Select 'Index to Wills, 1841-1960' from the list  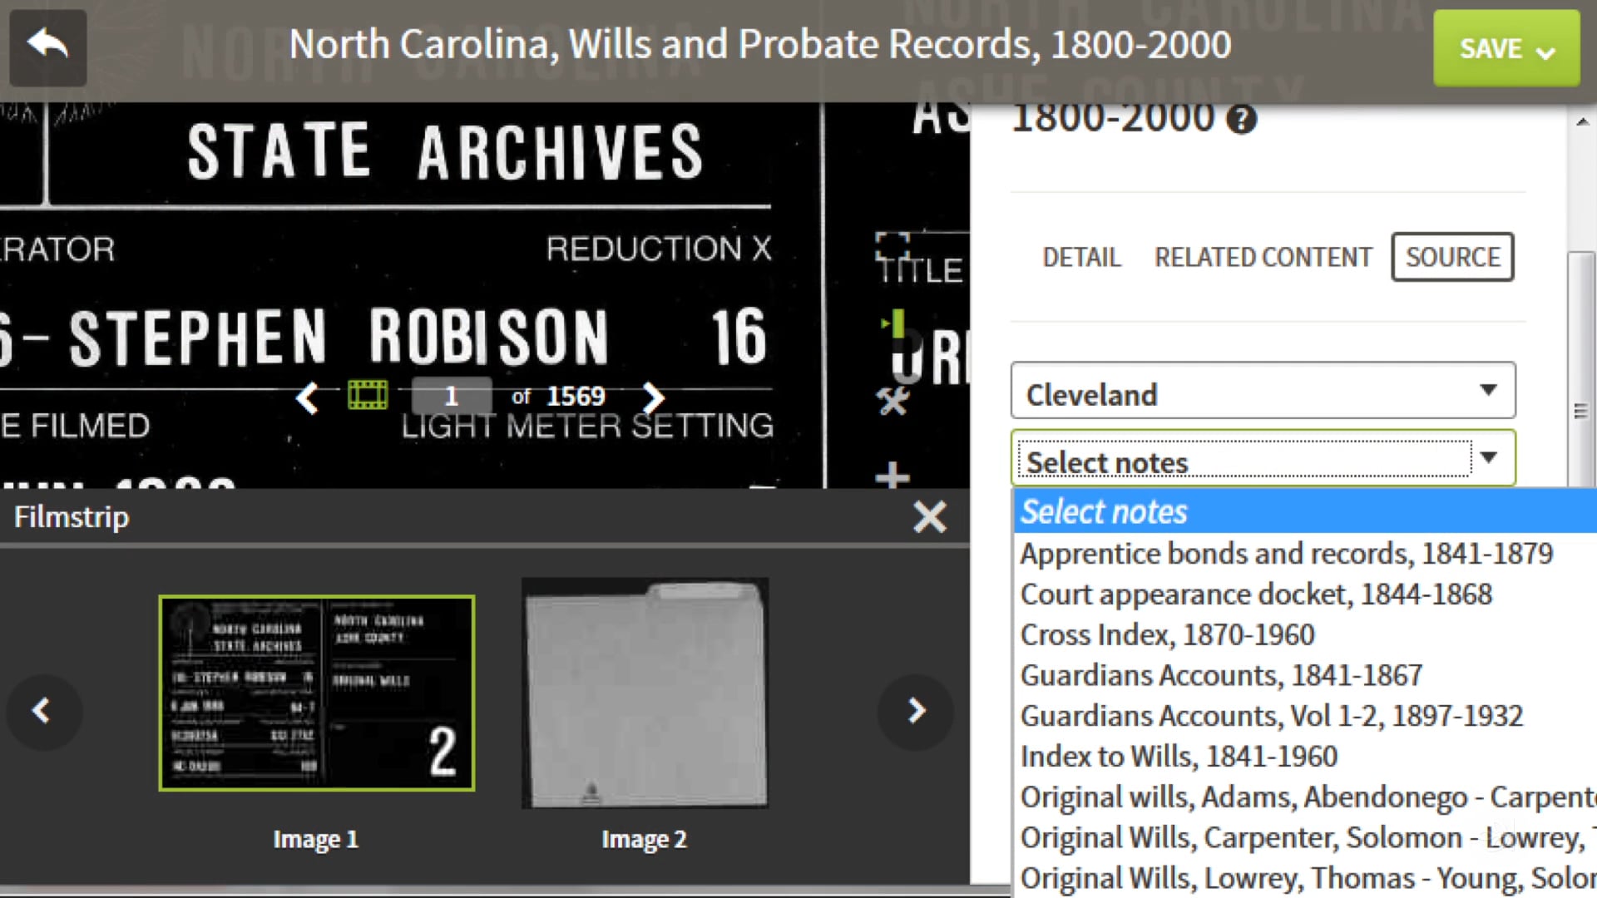[x=1179, y=756]
